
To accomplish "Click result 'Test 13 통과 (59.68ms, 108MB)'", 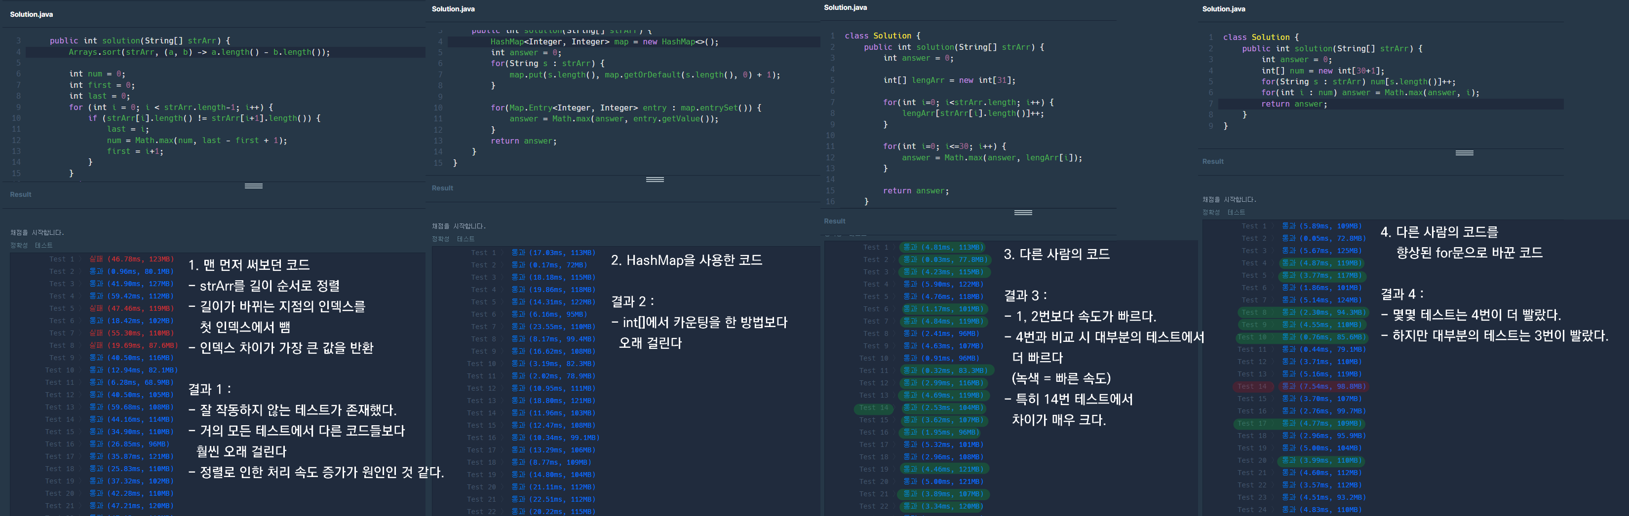I will [x=110, y=407].
